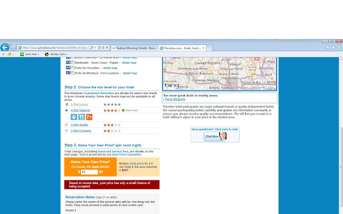Click the Chat Now button
This screenshot has width=343, height=214.
tap(215, 136)
